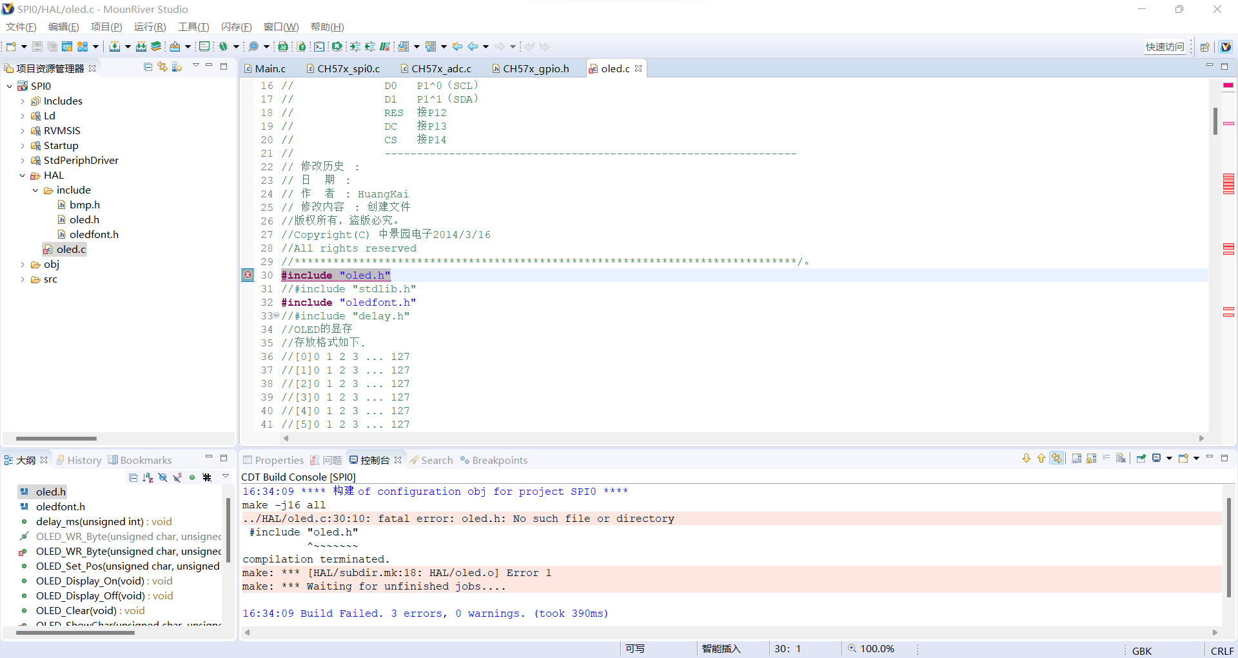The width and height of the screenshot is (1238, 658).
Task: Open the 文件(F) menu
Action: (21, 26)
